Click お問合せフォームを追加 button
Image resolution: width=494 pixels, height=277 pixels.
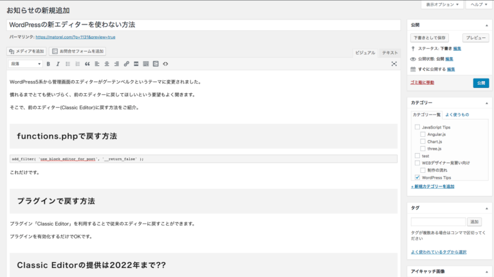[x=77, y=51]
